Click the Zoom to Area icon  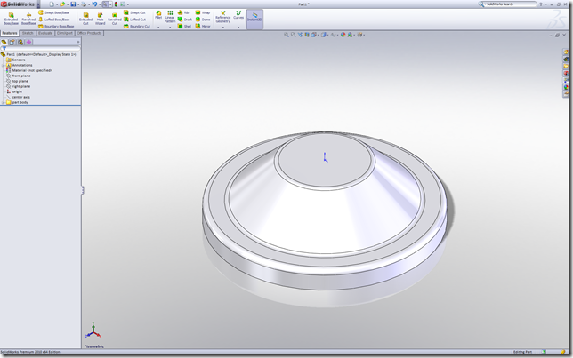pyautogui.click(x=293, y=35)
